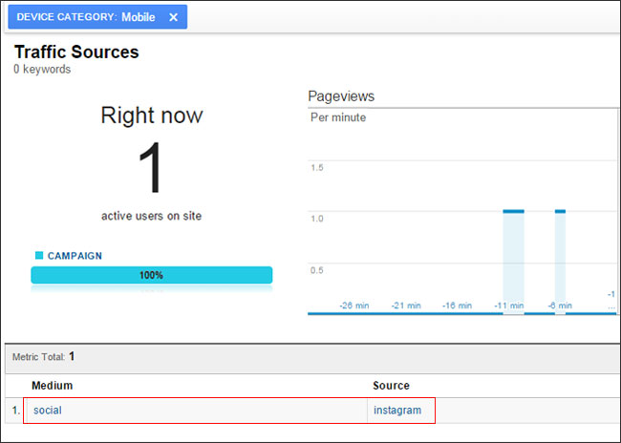Click the 0 keywords text
621x443 pixels.
(42, 70)
